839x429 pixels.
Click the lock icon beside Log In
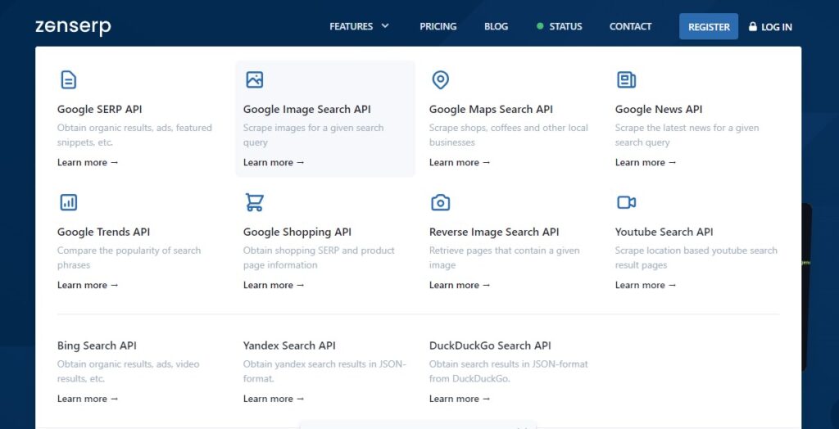pos(752,26)
